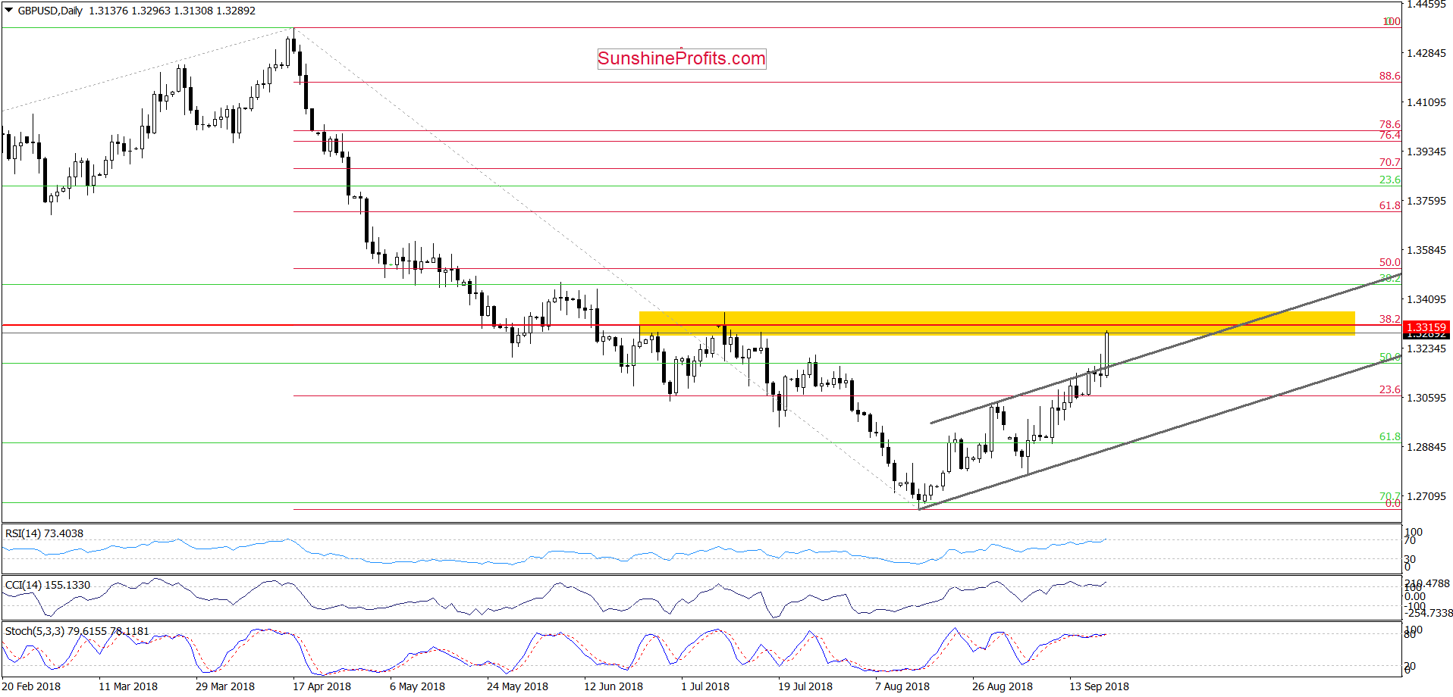Click the green 70.7 Fibonacci label
The height and width of the screenshot is (697, 1453).
(1390, 496)
